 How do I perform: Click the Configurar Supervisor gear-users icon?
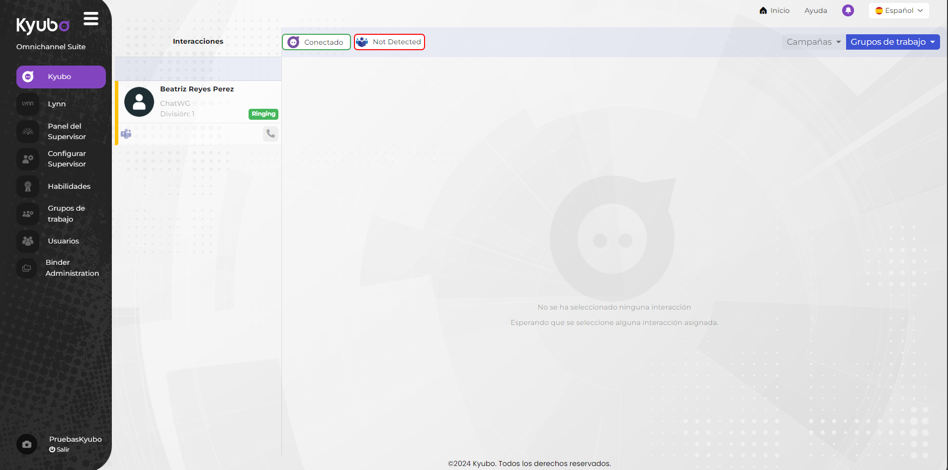coord(28,159)
